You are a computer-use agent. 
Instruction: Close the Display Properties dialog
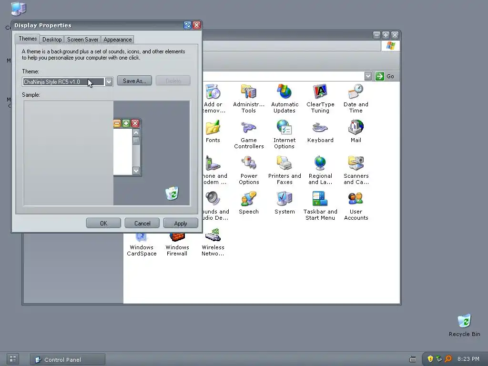[x=197, y=25]
